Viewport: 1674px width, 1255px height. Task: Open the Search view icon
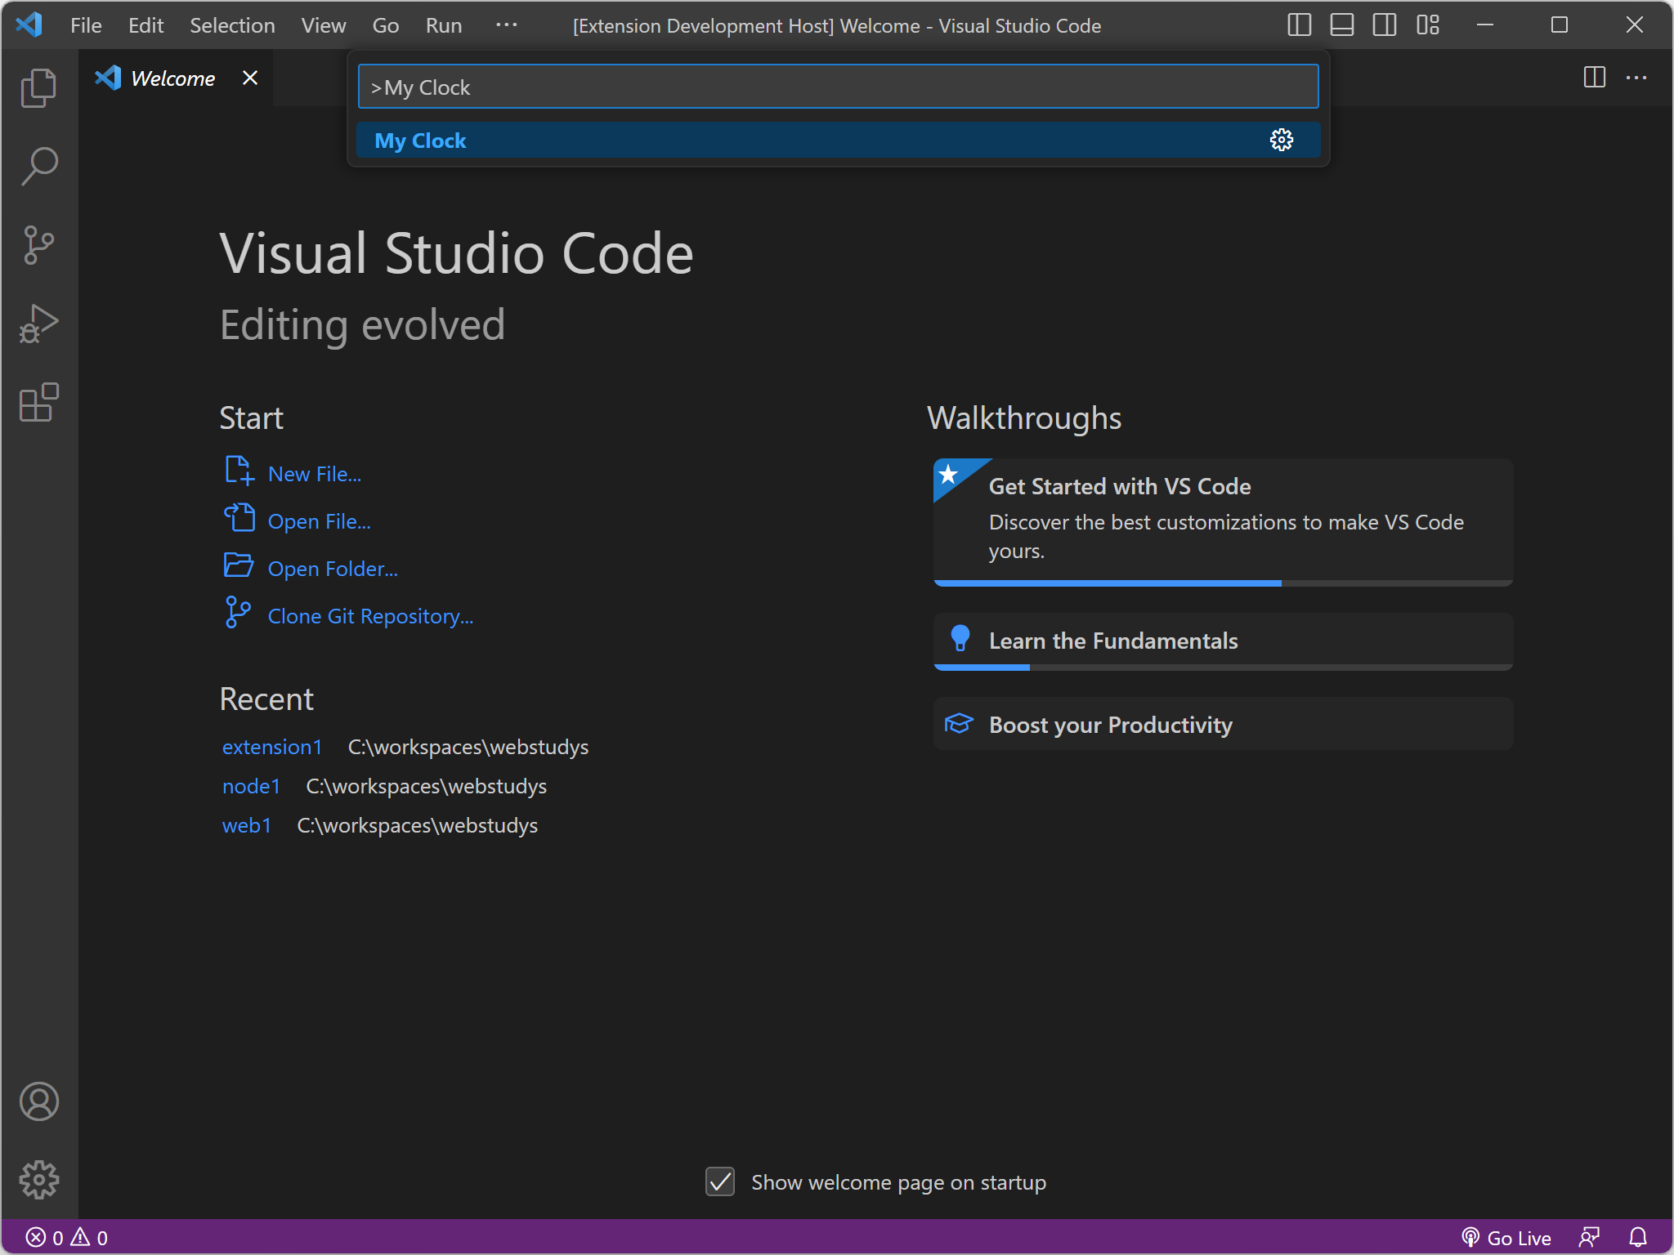click(38, 166)
